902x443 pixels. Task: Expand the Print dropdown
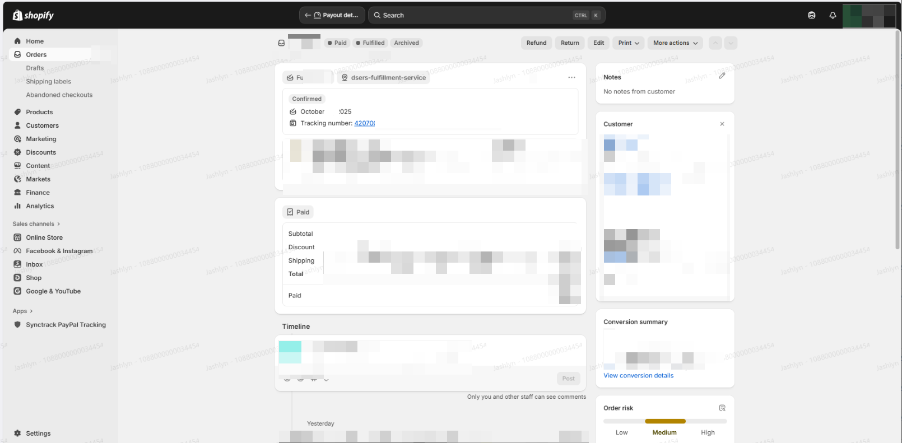pos(629,43)
